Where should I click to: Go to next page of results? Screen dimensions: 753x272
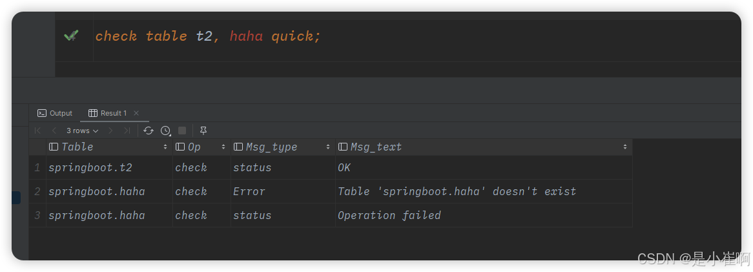click(111, 131)
